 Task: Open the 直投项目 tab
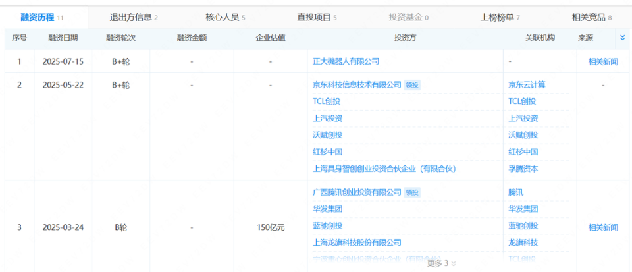coord(317,17)
